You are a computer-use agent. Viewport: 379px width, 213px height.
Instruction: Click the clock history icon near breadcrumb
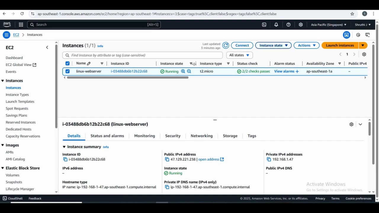[x=358, y=35]
